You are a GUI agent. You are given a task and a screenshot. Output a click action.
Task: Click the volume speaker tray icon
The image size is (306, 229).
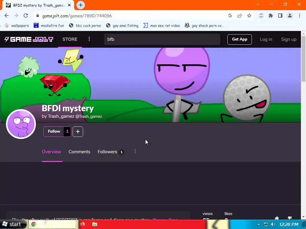273,224
